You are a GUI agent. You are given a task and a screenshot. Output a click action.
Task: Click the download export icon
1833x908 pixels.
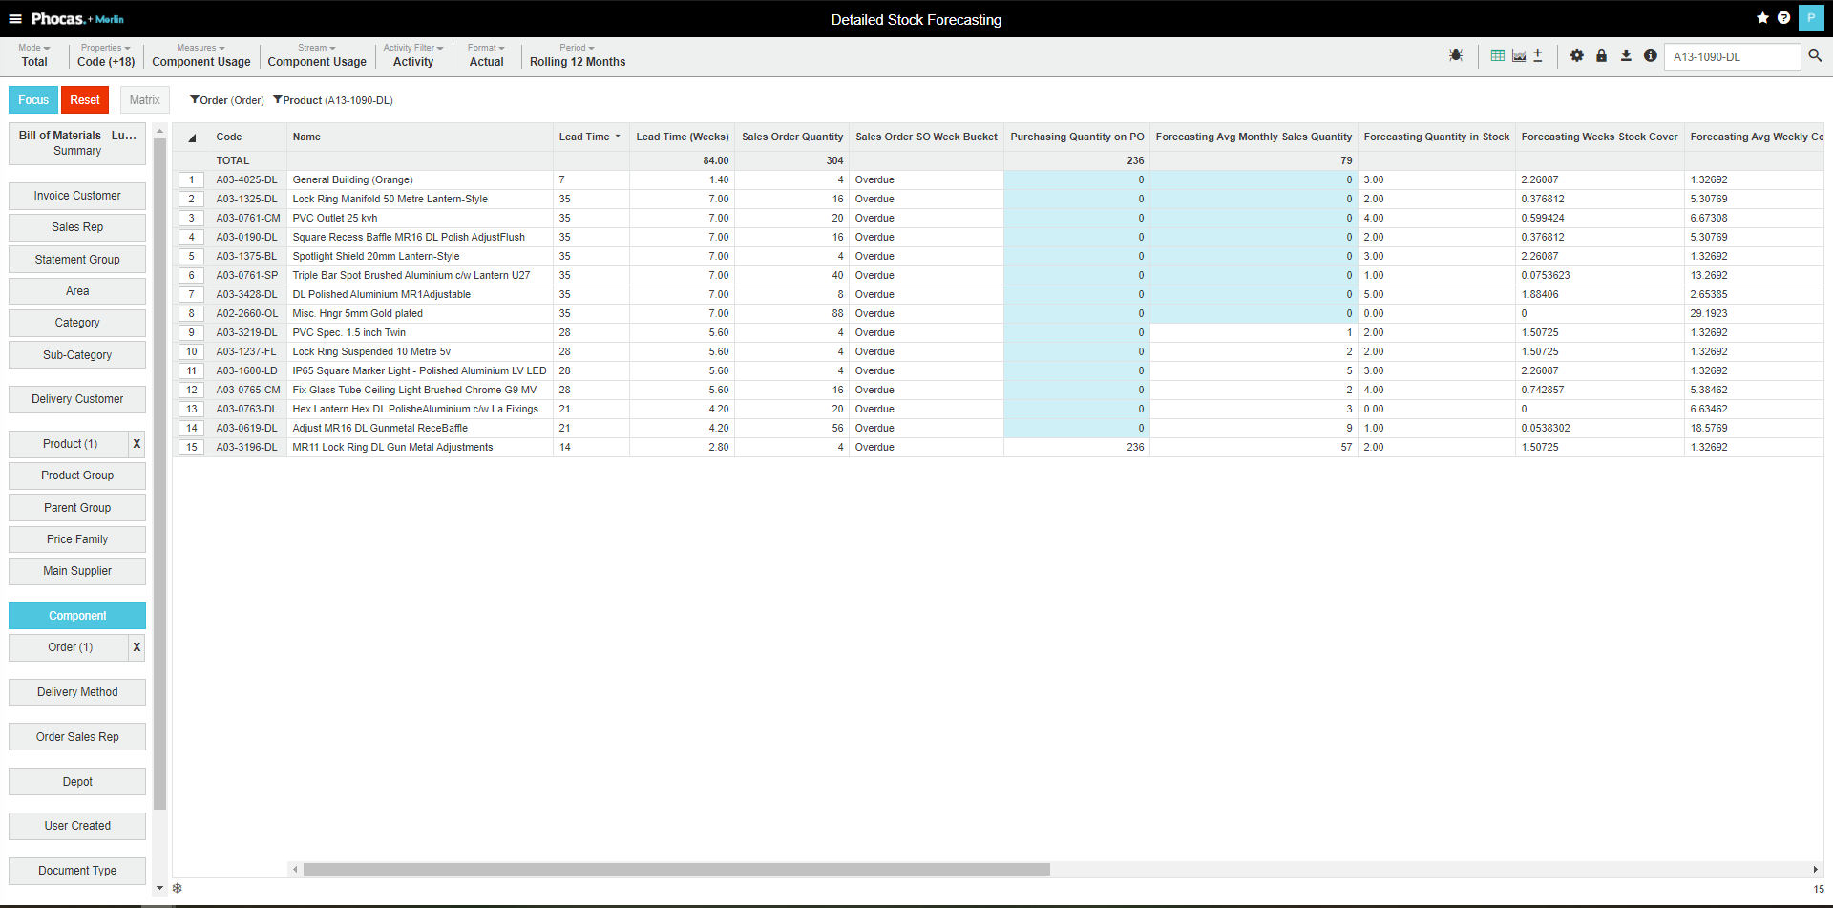pos(1626,56)
